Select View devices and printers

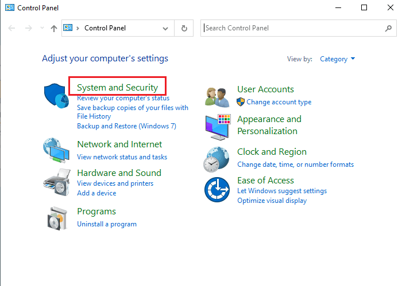(x=115, y=183)
